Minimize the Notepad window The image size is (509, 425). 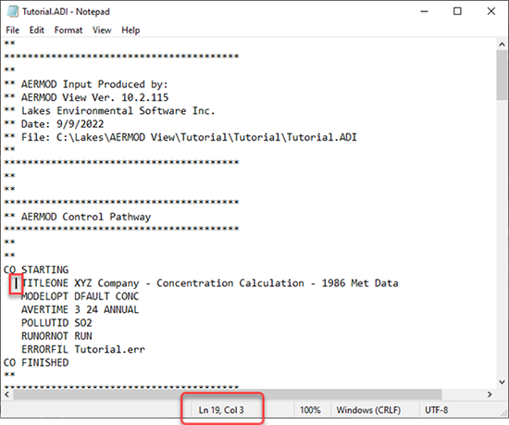[424, 11]
